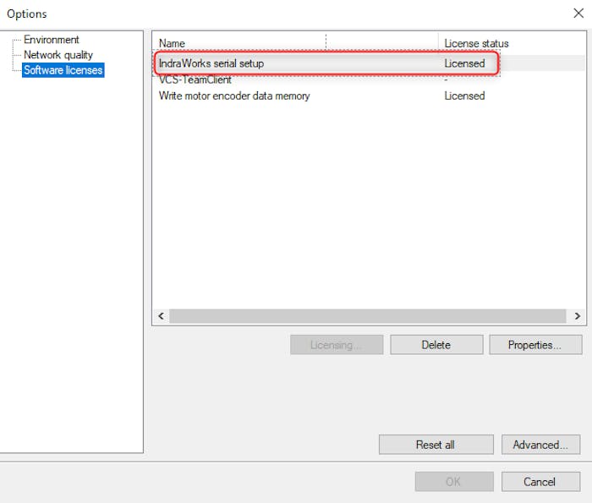Click the Reset all button

436,445
